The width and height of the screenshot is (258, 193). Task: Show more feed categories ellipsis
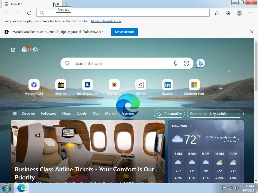tap(146, 114)
